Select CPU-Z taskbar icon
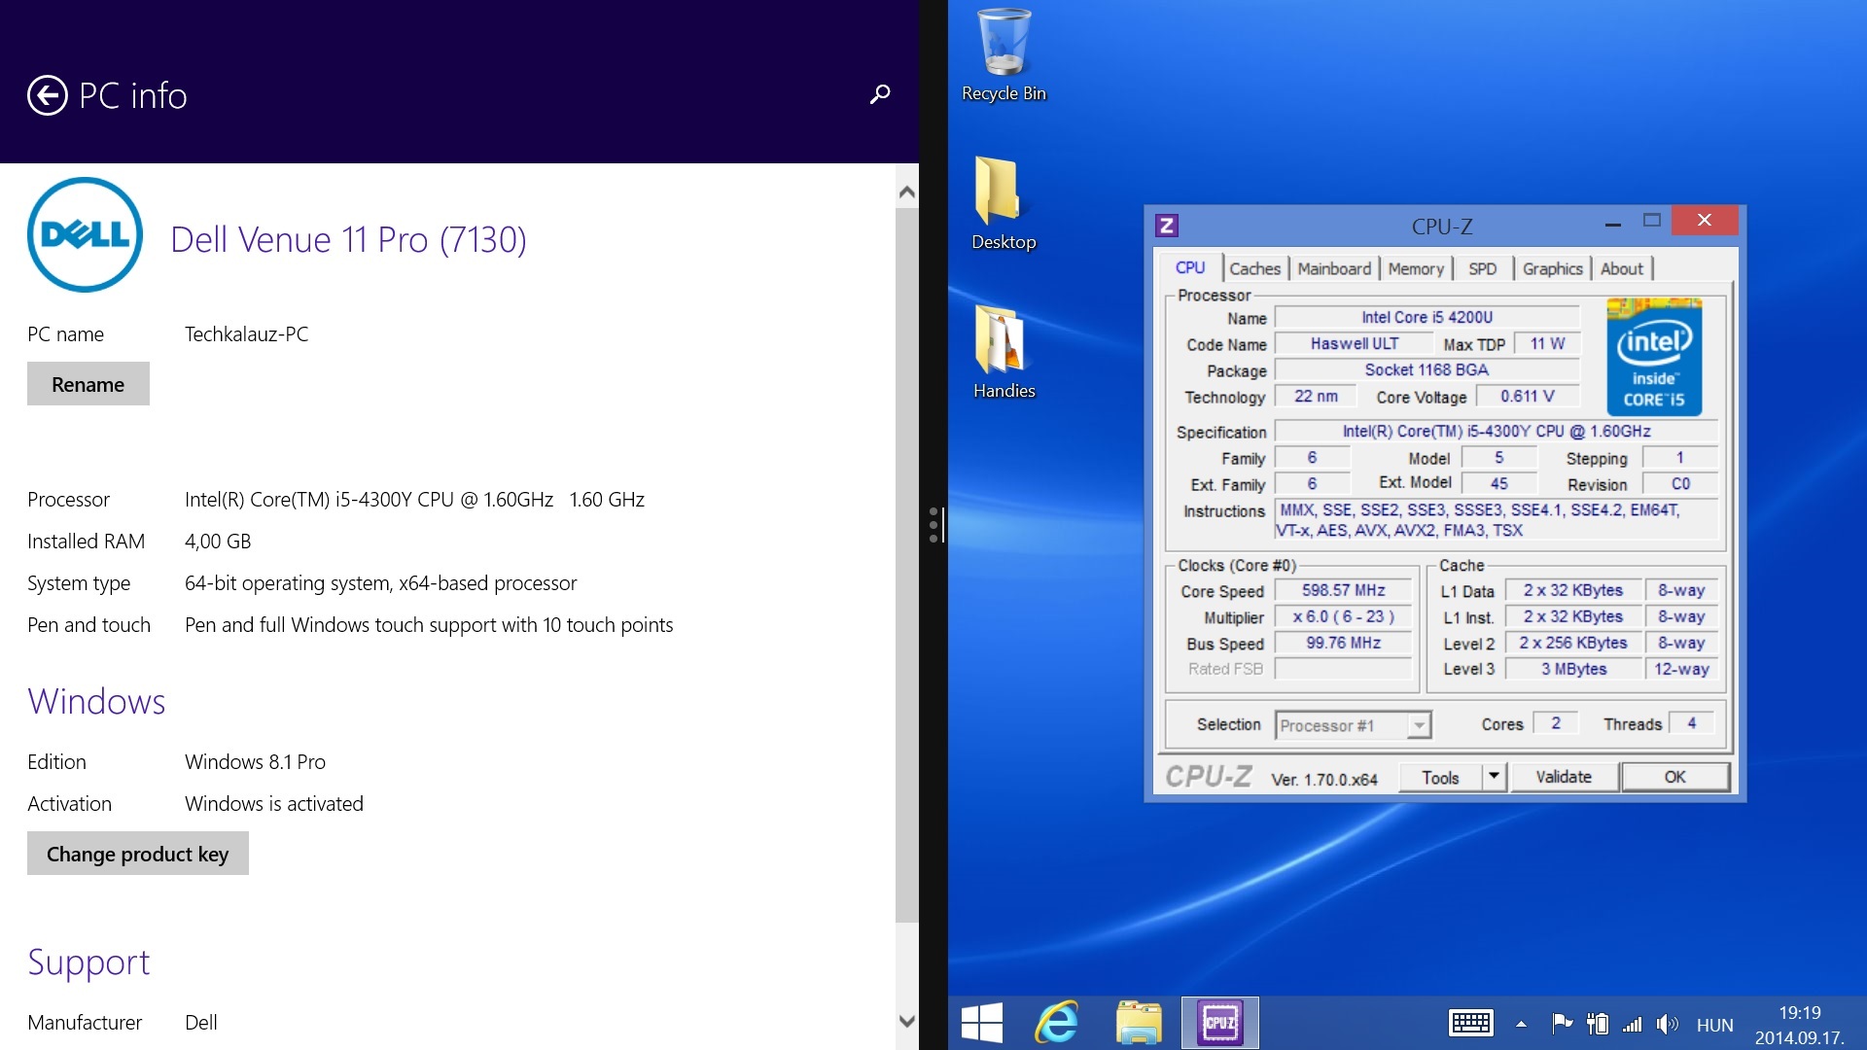Image resolution: width=1867 pixels, height=1050 pixels. tap(1220, 1023)
